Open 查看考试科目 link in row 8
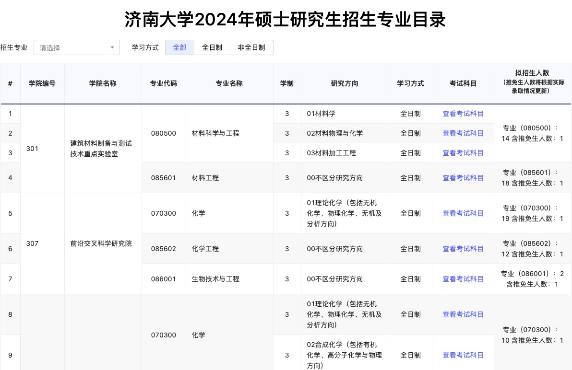The height and width of the screenshot is (370, 572). [463, 314]
